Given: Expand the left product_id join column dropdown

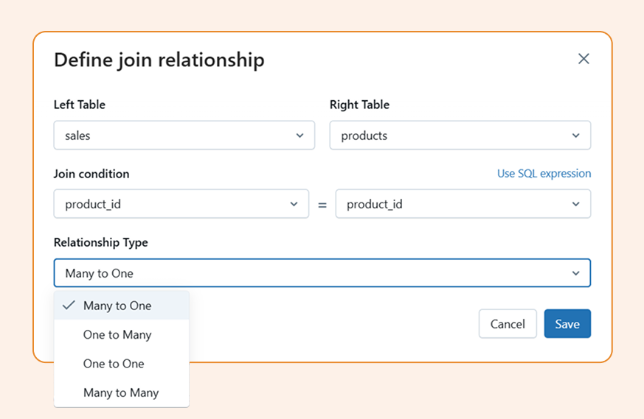Looking at the screenshot, I should [181, 204].
